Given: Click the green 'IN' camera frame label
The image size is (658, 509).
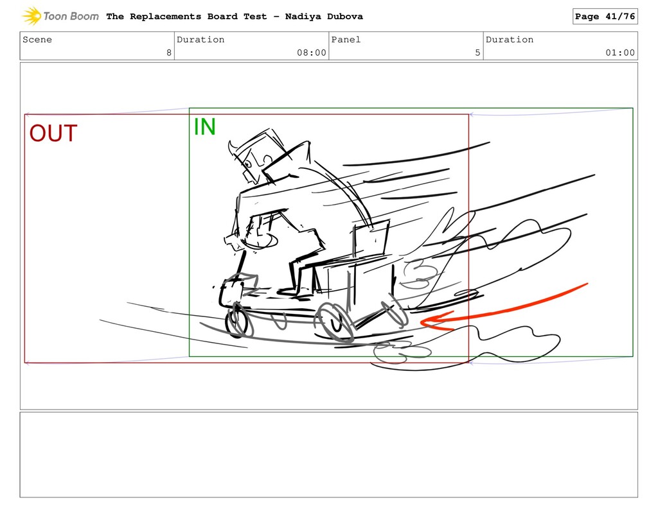Looking at the screenshot, I should [205, 126].
